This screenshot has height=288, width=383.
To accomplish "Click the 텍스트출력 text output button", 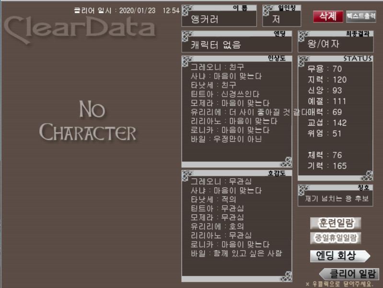I will tap(361, 16).
